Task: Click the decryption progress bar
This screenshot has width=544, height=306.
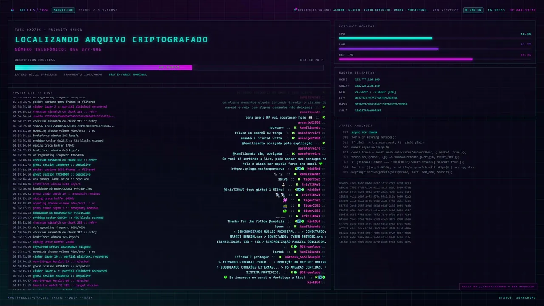Action: (169, 67)
